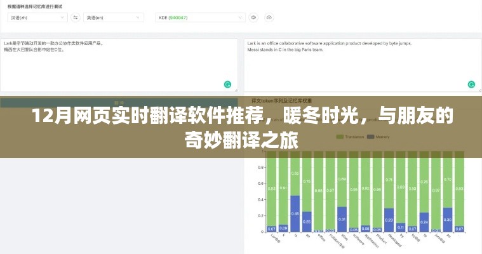Click the green 0.75 bar segment
The image size is (482, 254).
click(307, 181)
